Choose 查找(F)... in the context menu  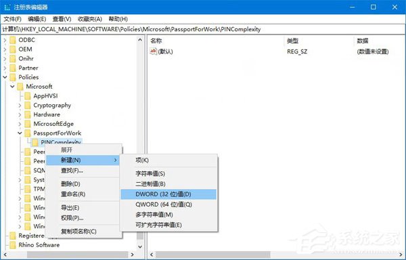pyautogui.click(x=83, y=171)
